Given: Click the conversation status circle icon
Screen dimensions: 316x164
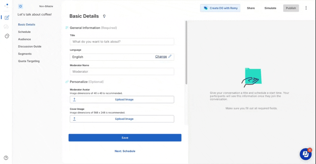Looking at the screenshot, I should [x=20, y=6].
